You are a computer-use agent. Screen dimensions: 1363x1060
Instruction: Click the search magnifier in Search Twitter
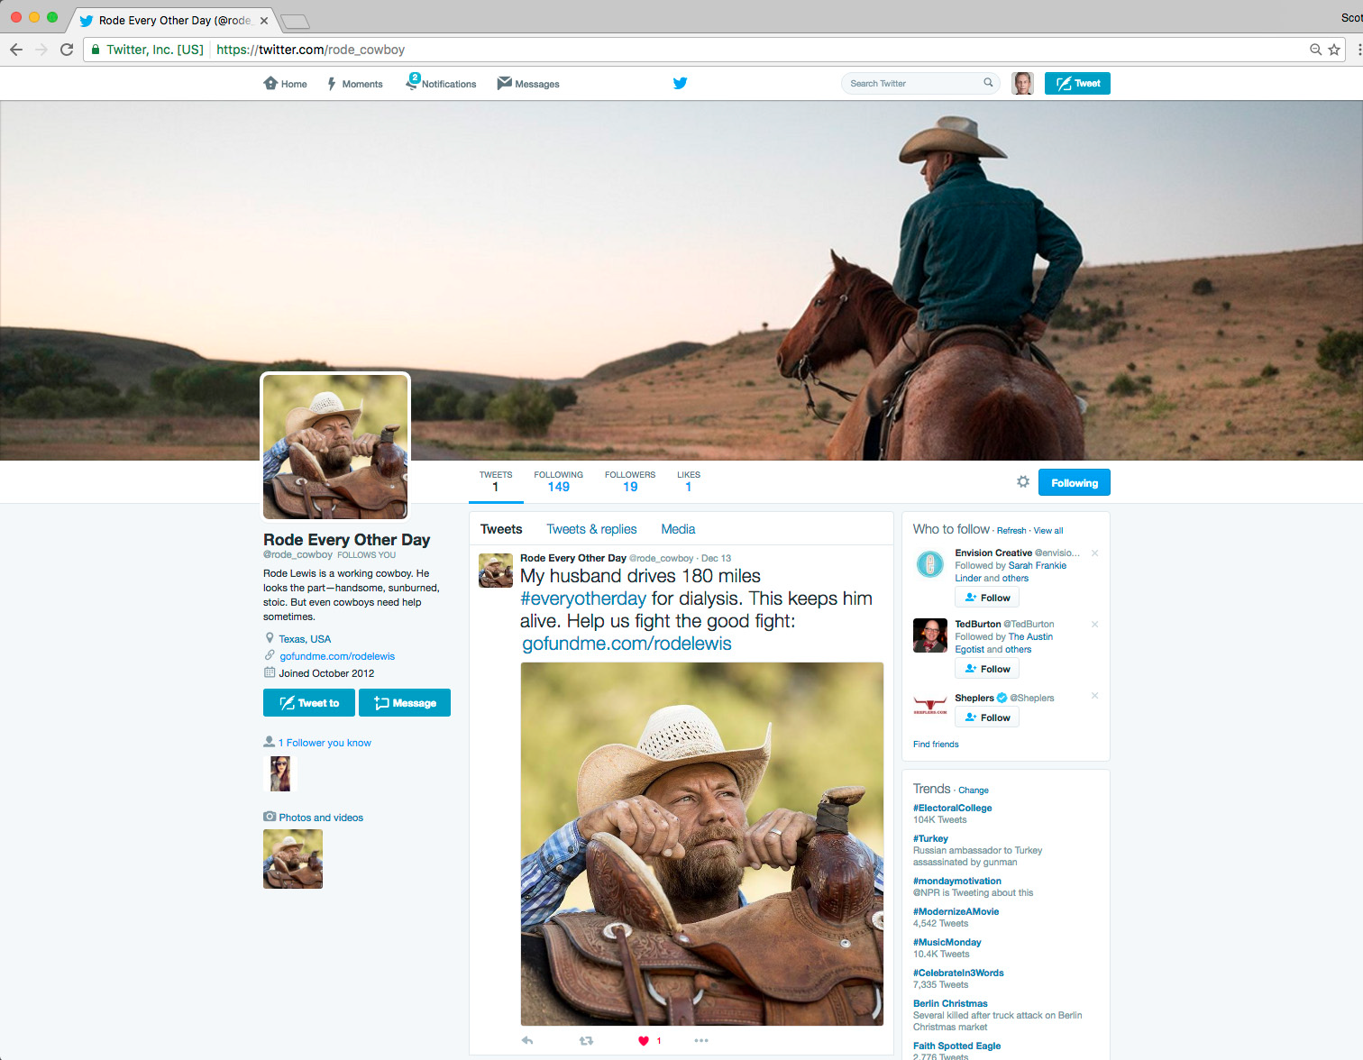(x=988, y=83)
